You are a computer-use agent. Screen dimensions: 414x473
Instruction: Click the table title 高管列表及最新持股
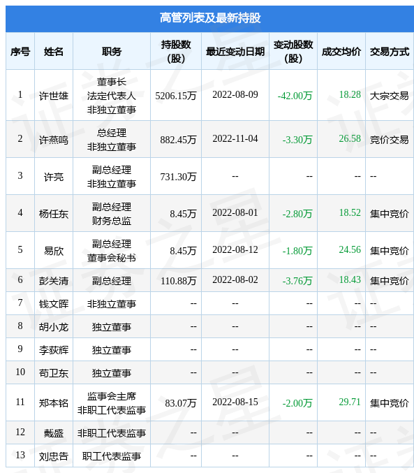coord(210,18)
